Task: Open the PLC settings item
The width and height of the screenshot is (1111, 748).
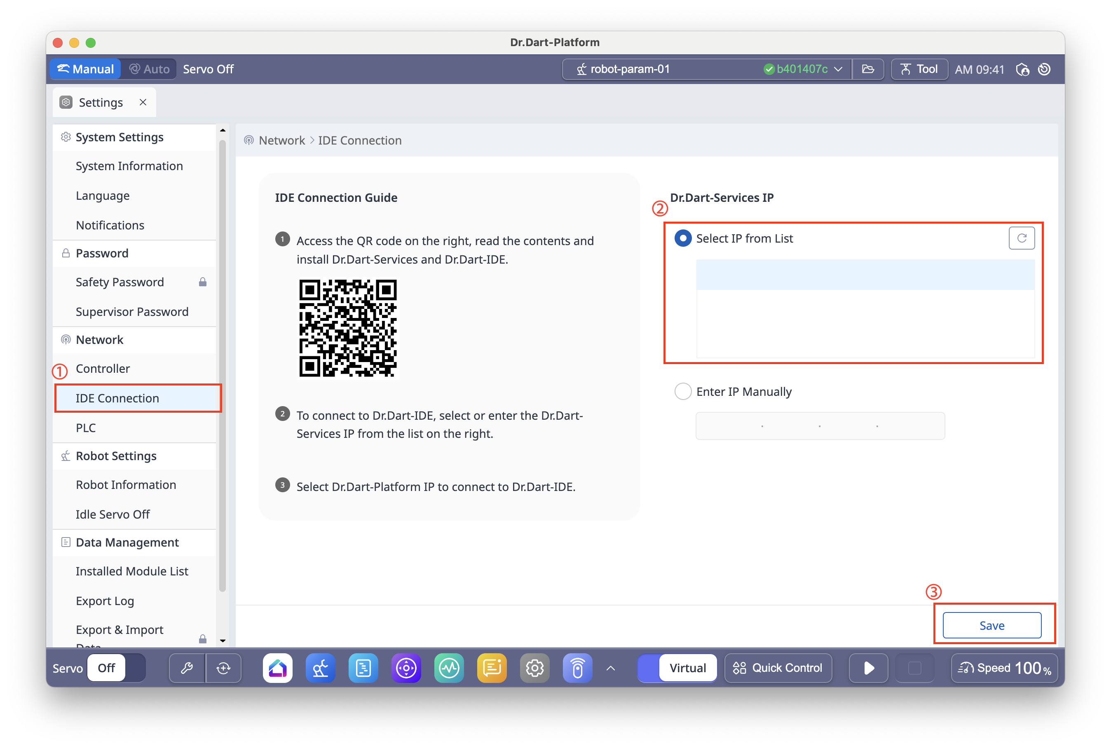Action: click(86, 428)
